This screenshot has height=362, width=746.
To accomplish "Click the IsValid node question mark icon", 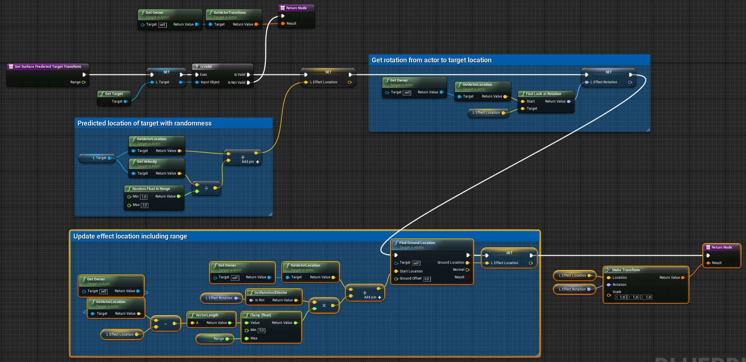I will (x=197, y=67).
